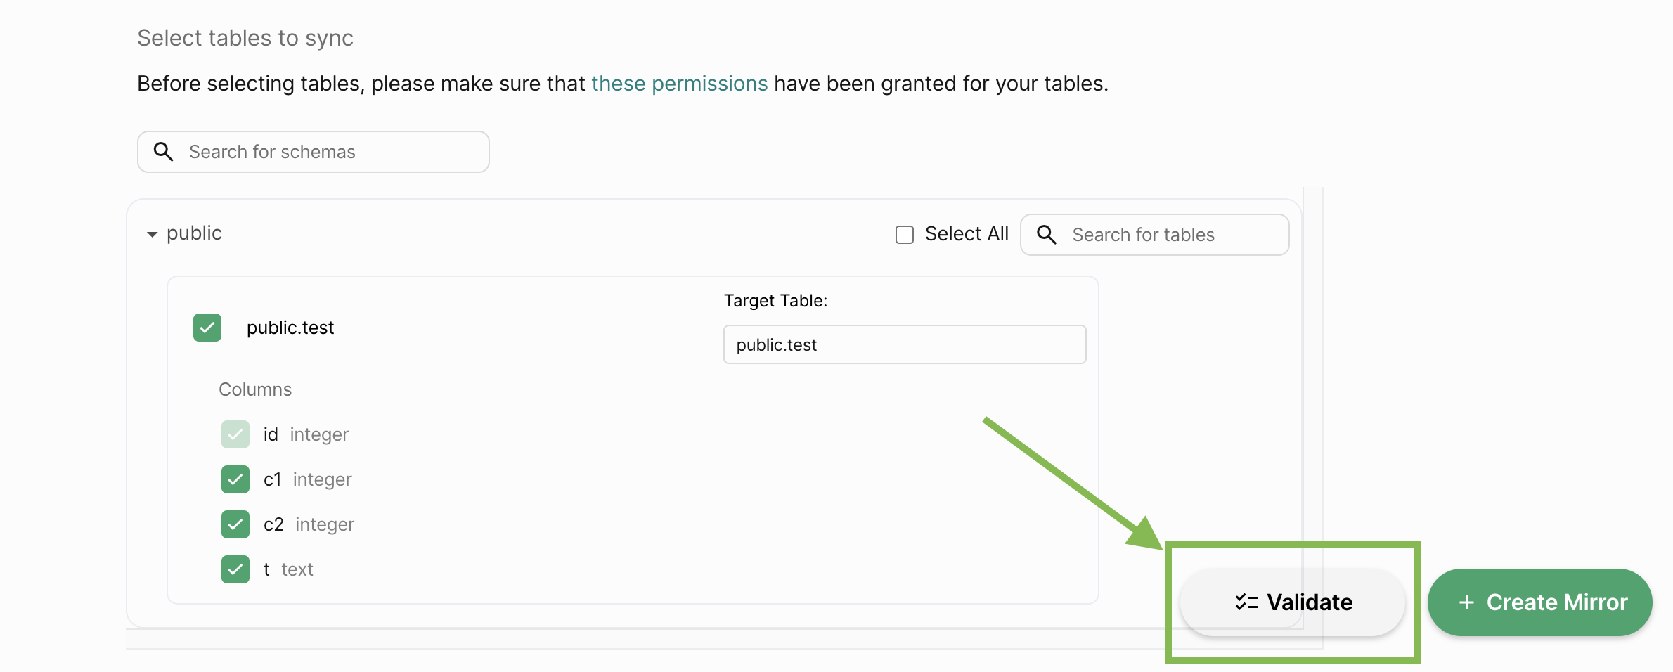Click the public.test table name label
Viewport: 1673px width, 672px height.
(x=290, y=328)
